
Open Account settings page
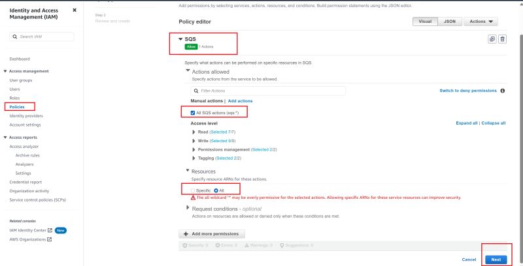click(25, 125)
